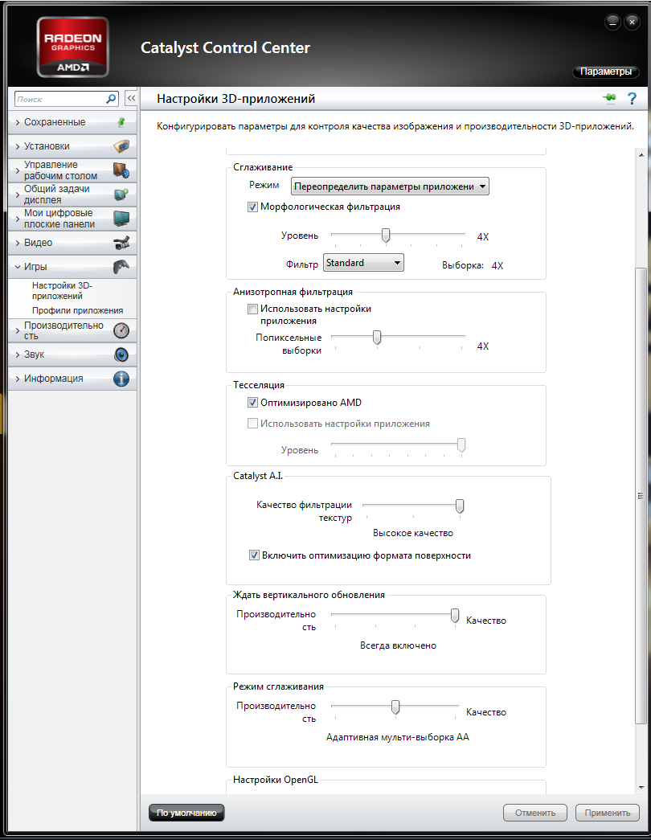Click the Установки presets icon
Image resolution: width=651 pixels, height=840 pixels.
[121, 145]
